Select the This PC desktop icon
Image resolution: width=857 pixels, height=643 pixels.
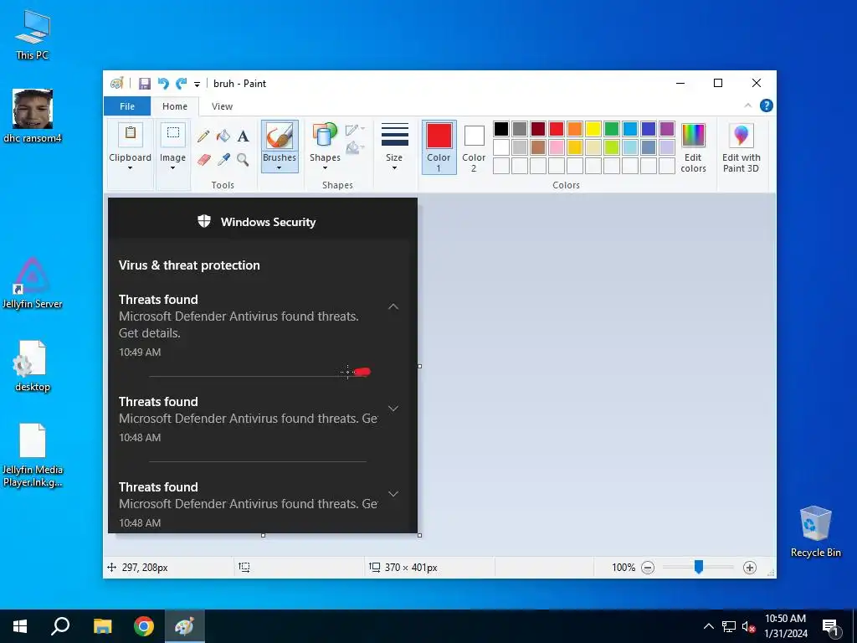pos(33,35)
